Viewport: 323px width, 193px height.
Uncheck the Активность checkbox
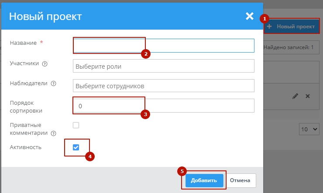[76, 147]
